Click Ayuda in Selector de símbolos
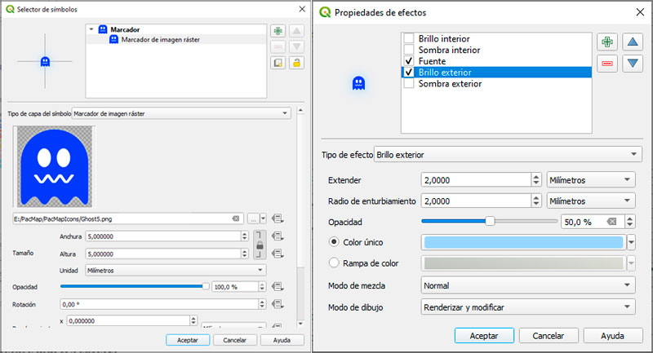The height and width of the screenshot is (353, 653). 282,340
